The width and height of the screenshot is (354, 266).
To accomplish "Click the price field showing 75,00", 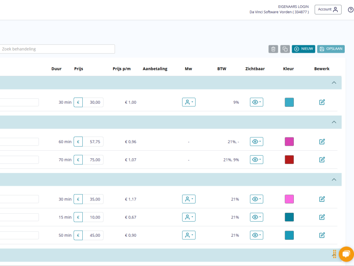I will click(x=93, y=160).
